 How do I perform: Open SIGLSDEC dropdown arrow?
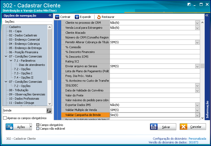[x=197, y=86]
